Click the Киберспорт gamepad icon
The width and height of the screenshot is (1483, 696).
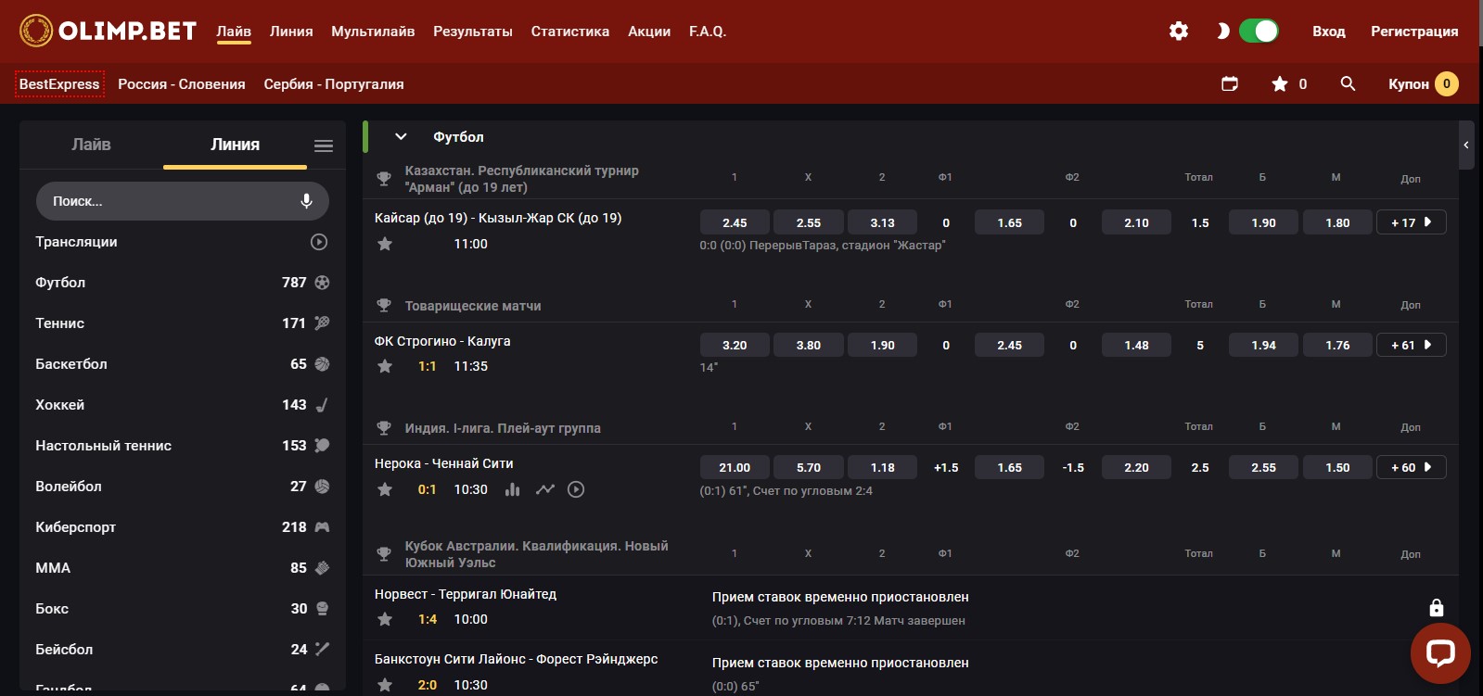coord(322,527)
